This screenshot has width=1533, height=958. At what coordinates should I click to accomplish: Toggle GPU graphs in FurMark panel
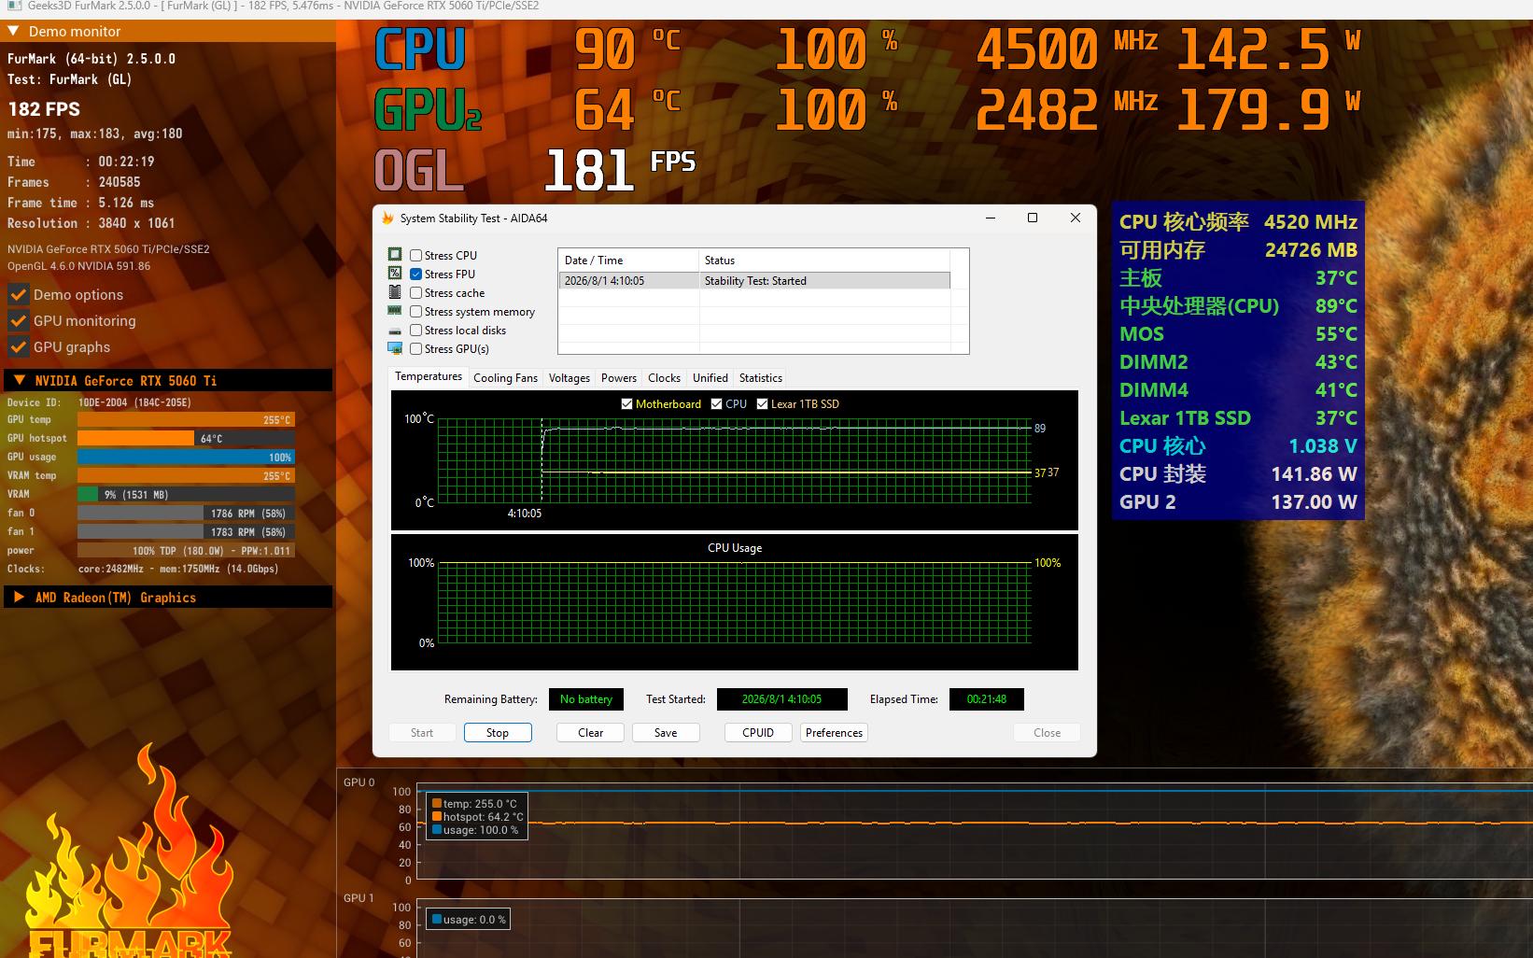pos(18,346)
